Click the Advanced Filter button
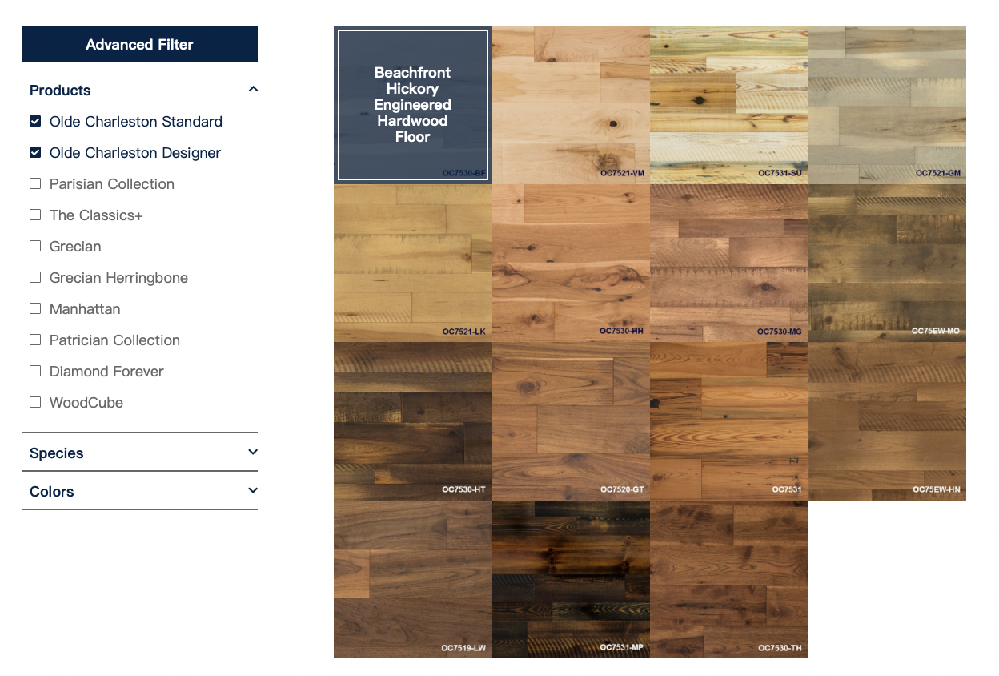The height and width of the screenshot is (676, 999). (139, 44)
